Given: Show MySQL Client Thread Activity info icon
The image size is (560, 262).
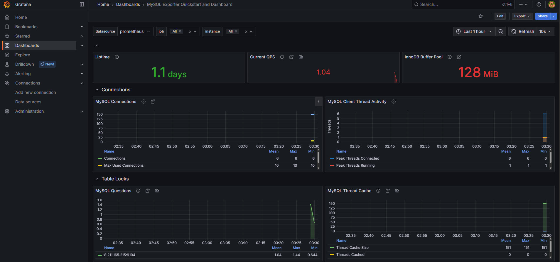Looking at the screenshot, I should coord(394,102).
